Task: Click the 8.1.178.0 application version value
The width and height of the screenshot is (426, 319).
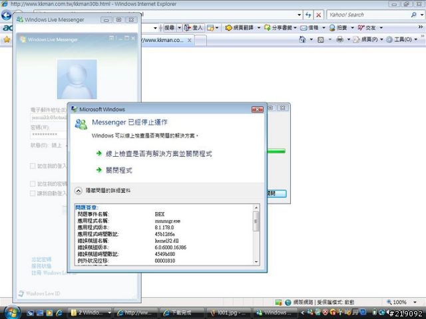Action: pyautogui.click(x=164, y=227)
